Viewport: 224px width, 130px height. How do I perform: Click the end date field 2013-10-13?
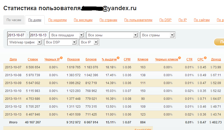pos(38,35)
